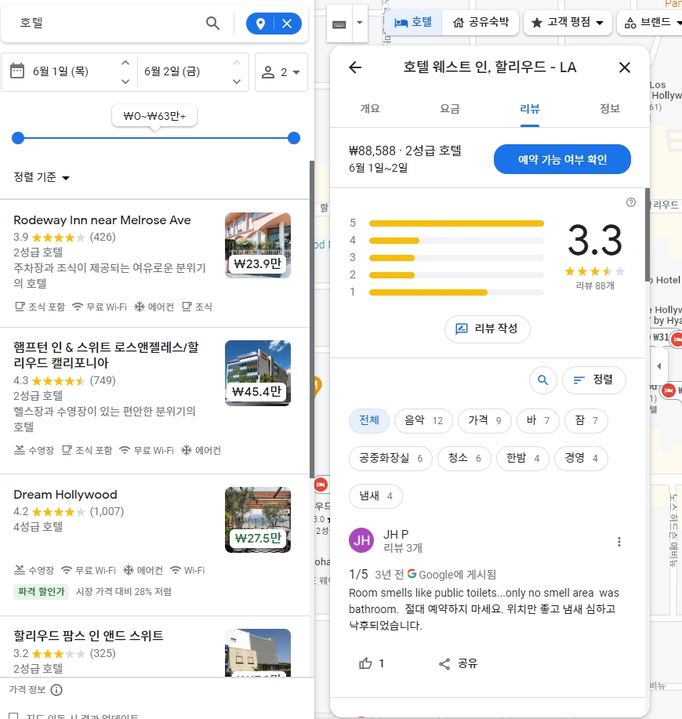The height and width of the screenshot is (719, 682).
Task: Click the search magnifier in the hotel search box
Action: [212, 24]
